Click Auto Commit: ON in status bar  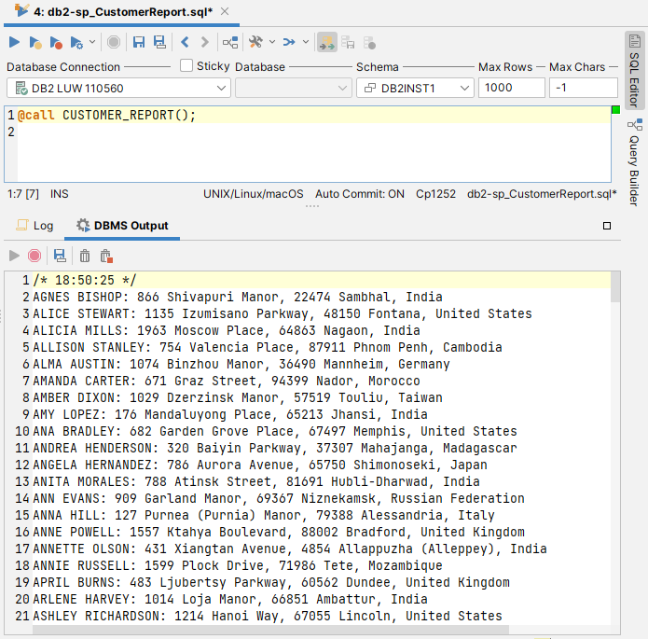tap(360, 193)
